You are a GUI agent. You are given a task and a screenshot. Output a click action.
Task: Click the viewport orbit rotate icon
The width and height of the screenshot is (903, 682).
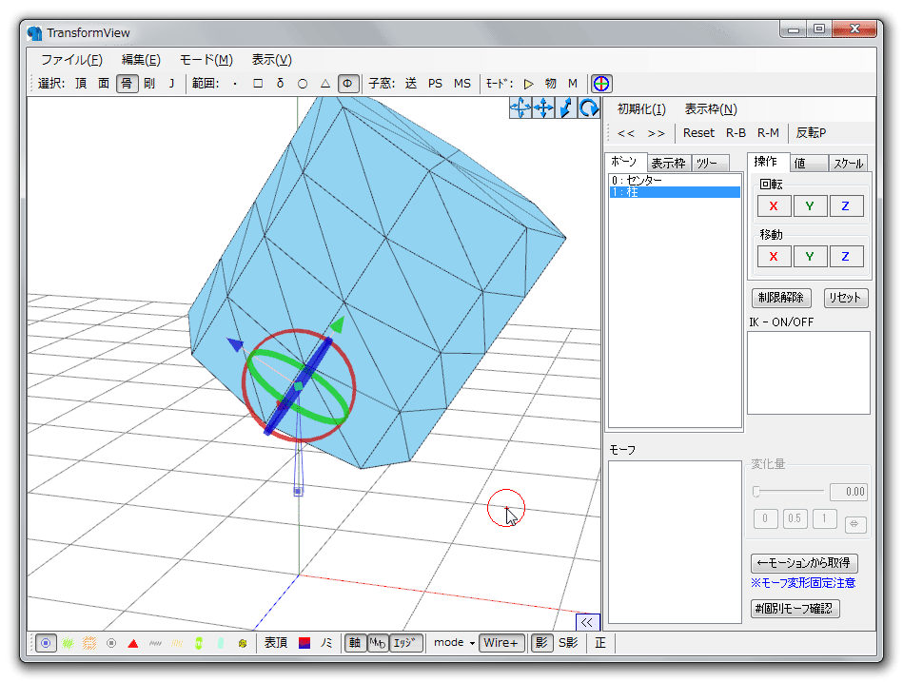tap(520, 107)
